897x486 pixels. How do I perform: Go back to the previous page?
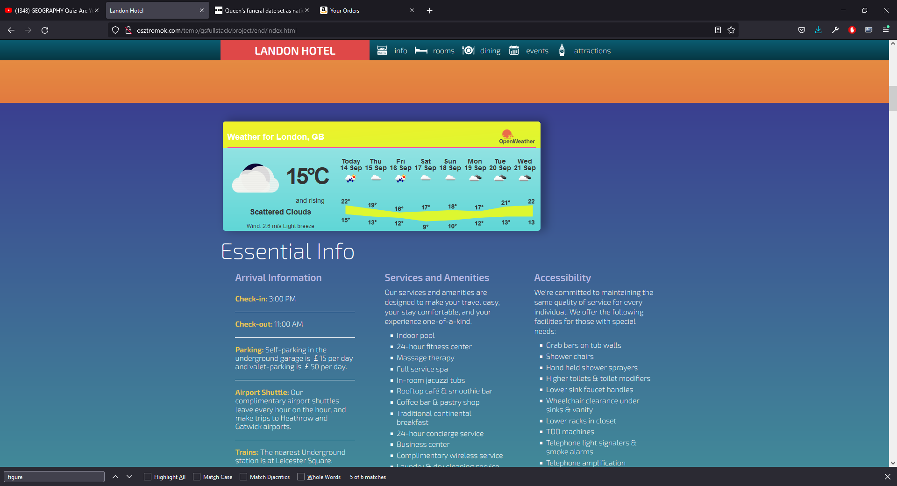click(11, 30)
